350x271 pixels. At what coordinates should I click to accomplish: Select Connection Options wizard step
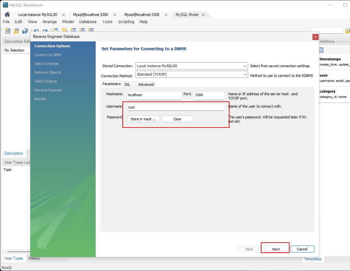(52, 46)
